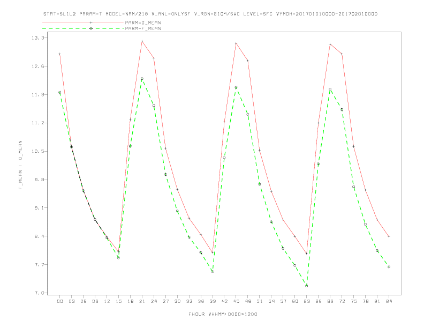Viewport: 424px width, 328px height.
Task: Click the 9.8 y-axis tick label
Action: coord(39,180)
